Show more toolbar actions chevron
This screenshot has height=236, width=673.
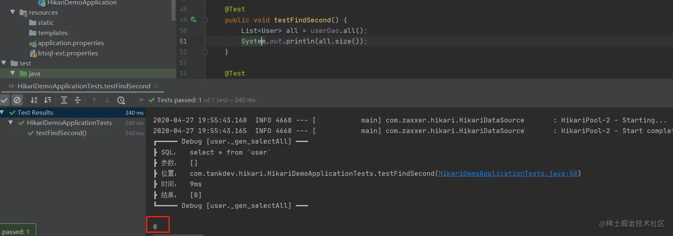point(141,100)
